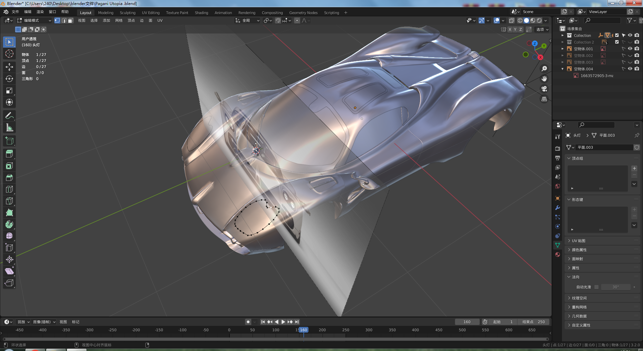Open the 回放 playback dropdown
The image size is (643, 351).
[x=23, y=322]
